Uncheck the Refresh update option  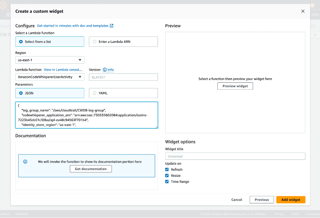(x=167, y=170)
